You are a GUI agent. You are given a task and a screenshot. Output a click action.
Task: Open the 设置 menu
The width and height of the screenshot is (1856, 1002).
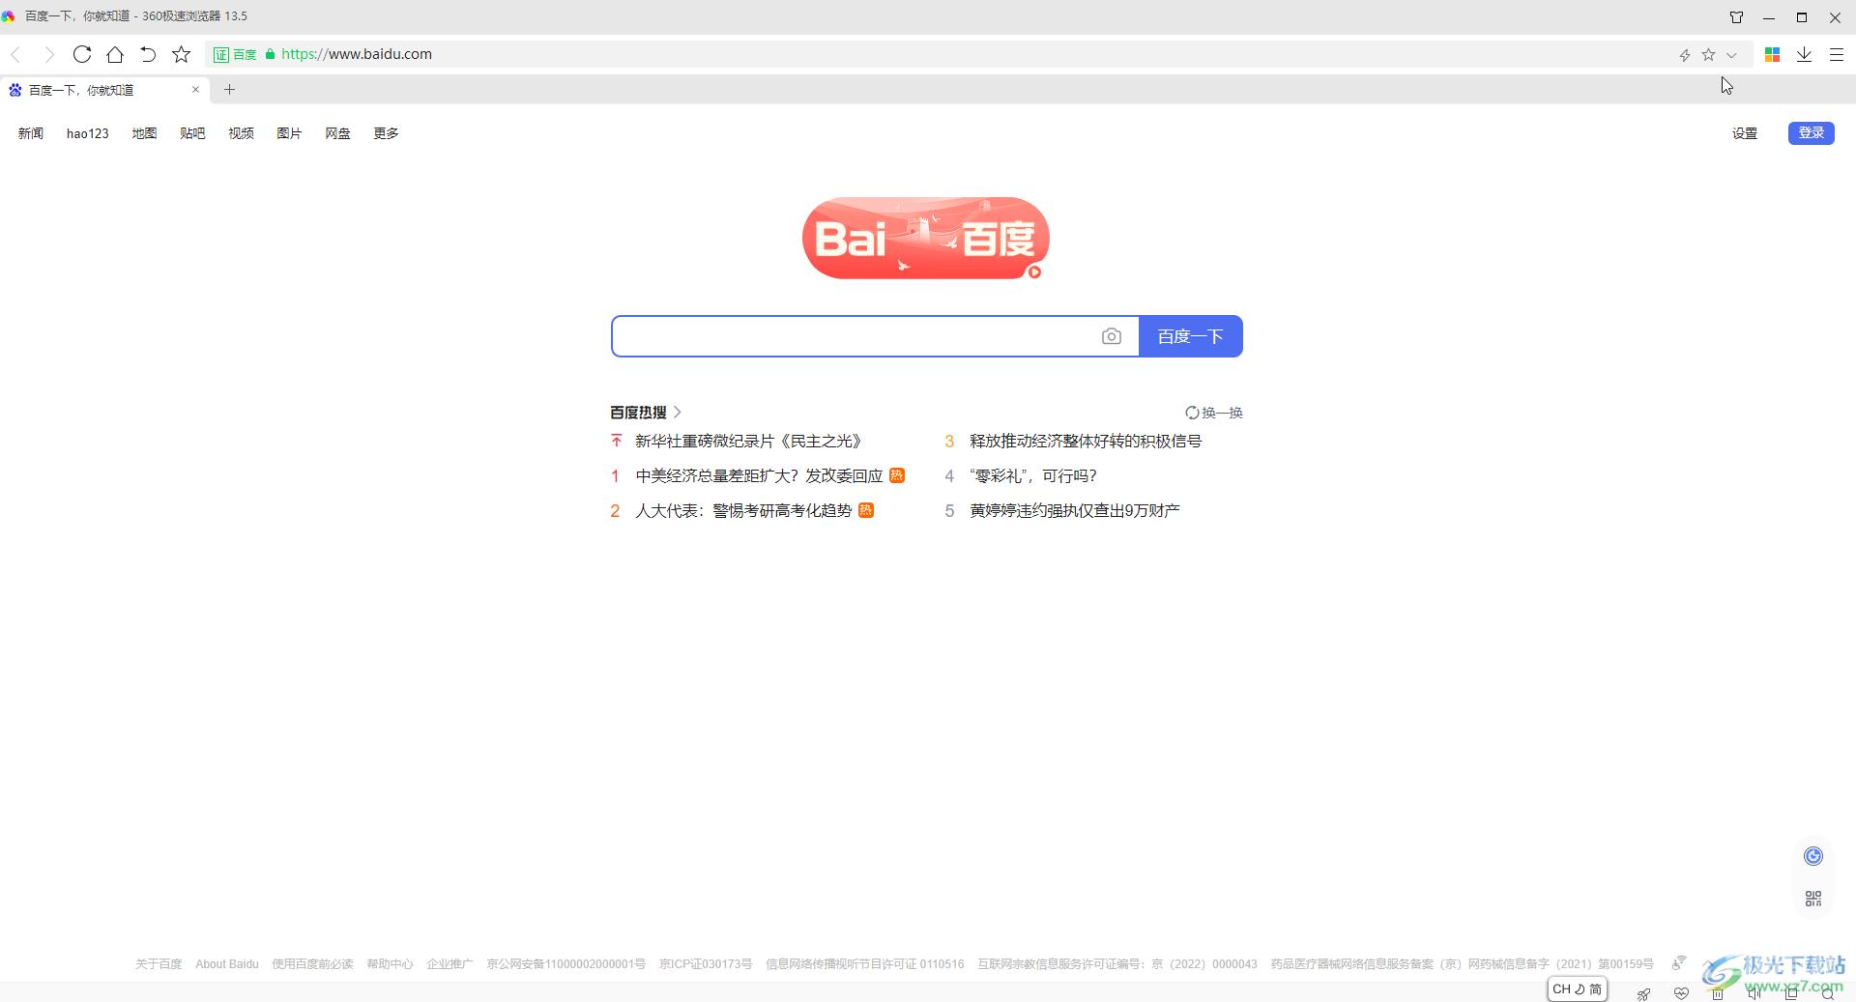pyautogui.click(x=1744, y=133)
